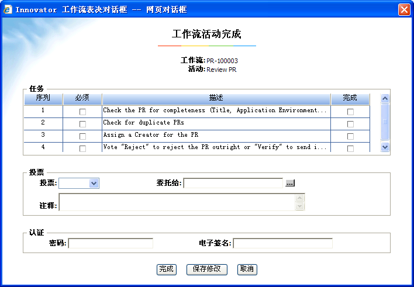Click the 描述 column header

click(216, 99)
